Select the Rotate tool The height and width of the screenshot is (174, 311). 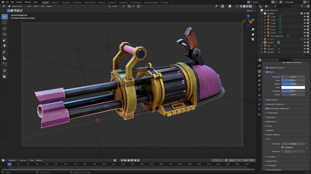tap(5, 34)
